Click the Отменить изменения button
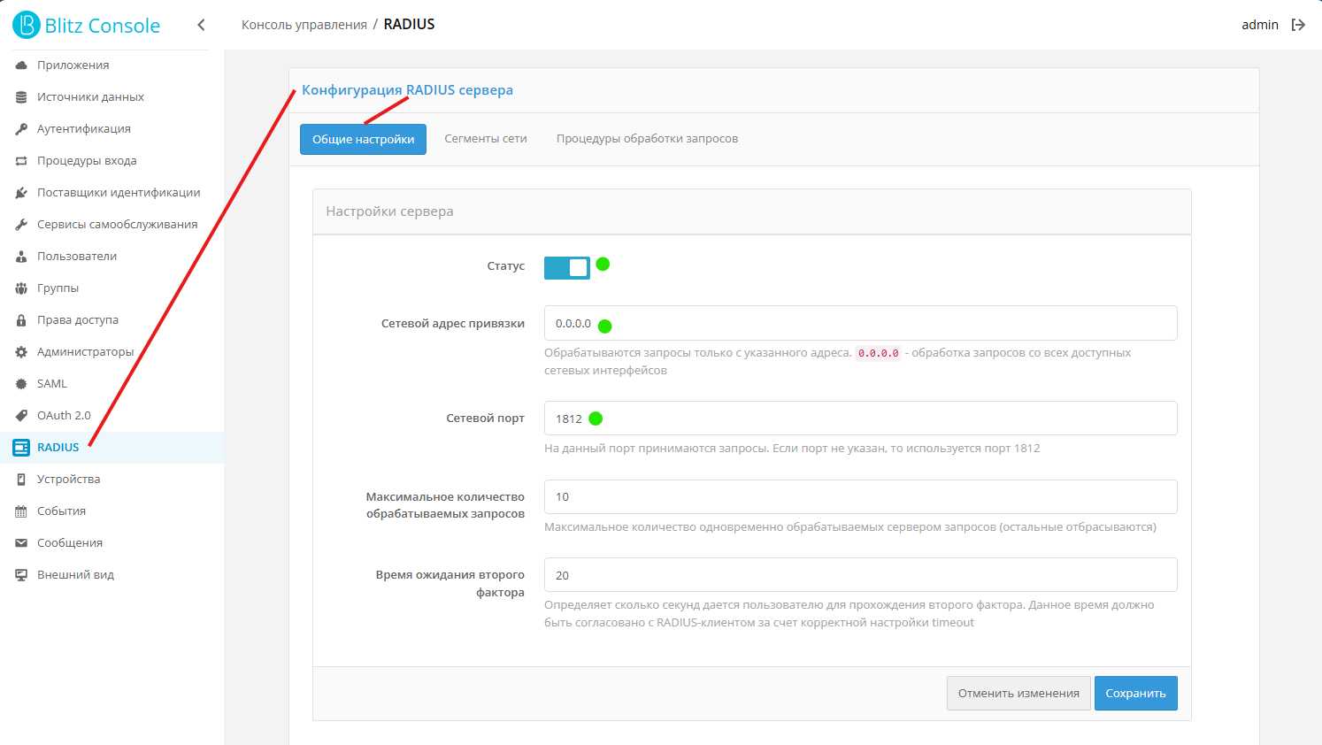1322x745 pixels. 1018,694
